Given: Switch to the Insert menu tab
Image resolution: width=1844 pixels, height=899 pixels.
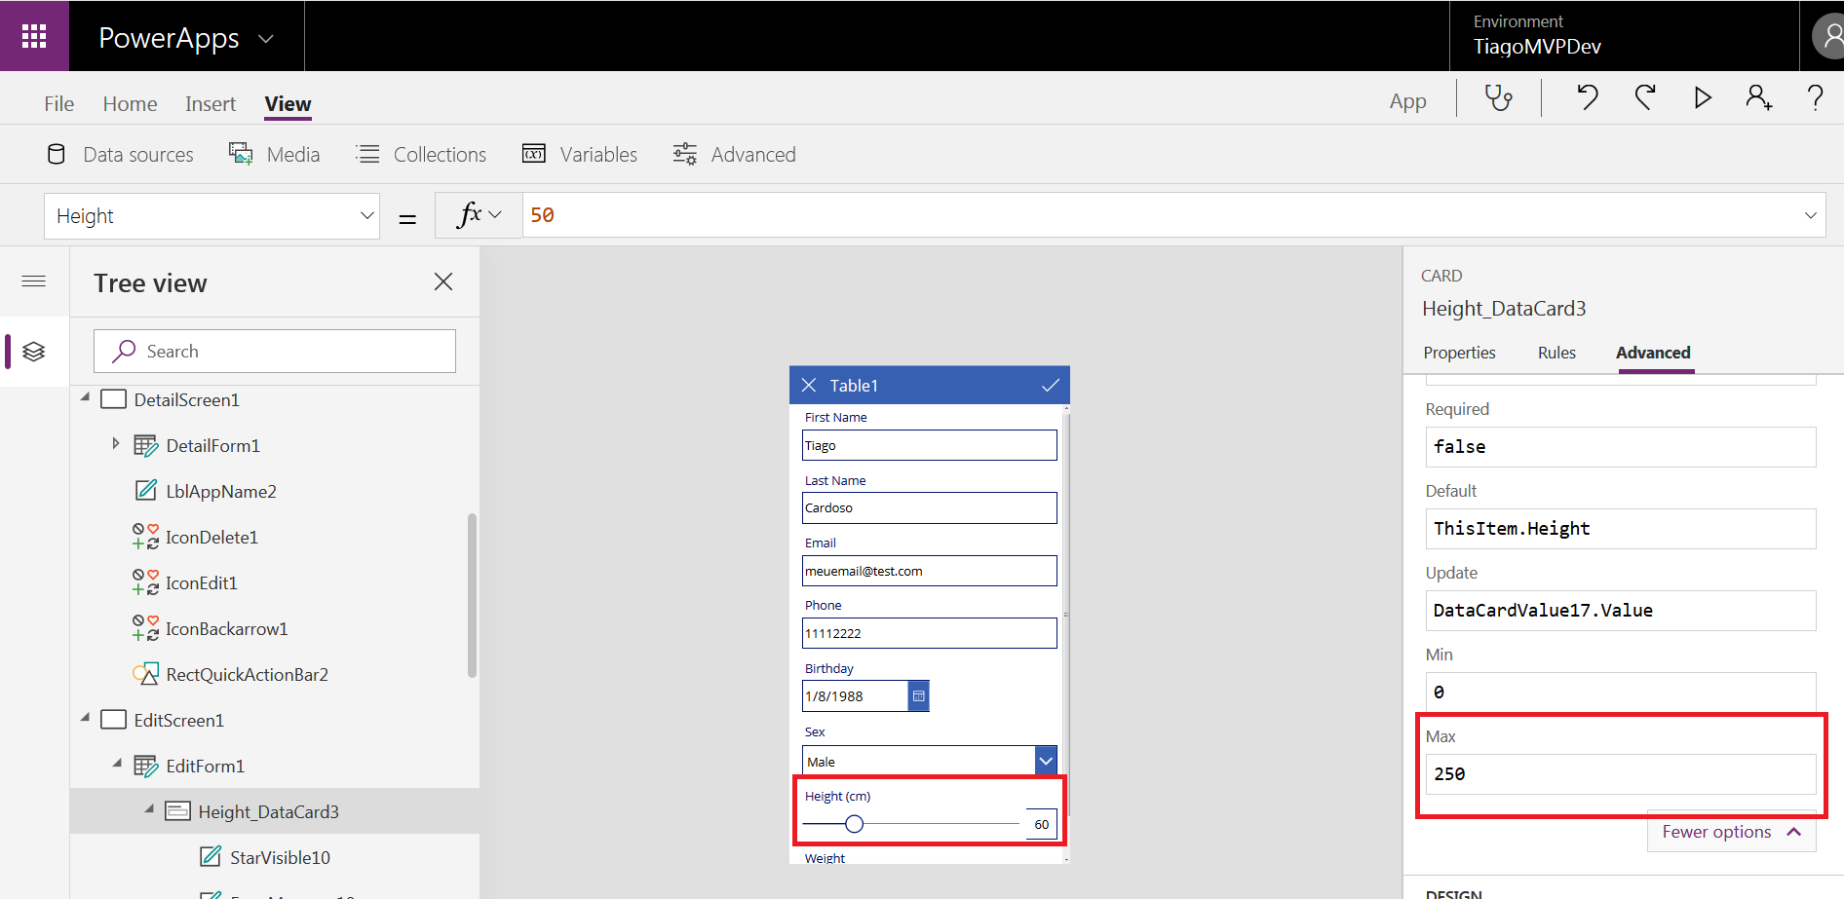Looking at the screenshot, I should [211, 104].
